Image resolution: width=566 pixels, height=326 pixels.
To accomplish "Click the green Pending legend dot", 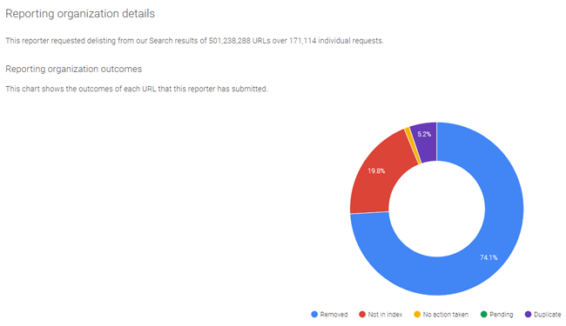I will [483, 314].
